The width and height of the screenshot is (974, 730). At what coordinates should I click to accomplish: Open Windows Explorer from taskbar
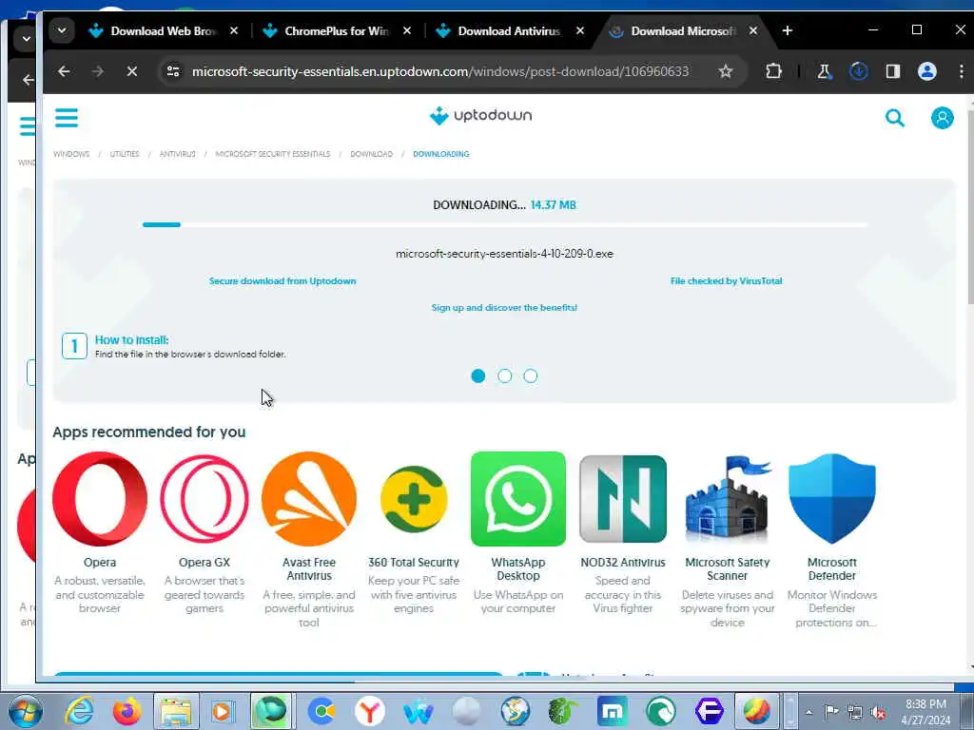[x=176, y=711]
